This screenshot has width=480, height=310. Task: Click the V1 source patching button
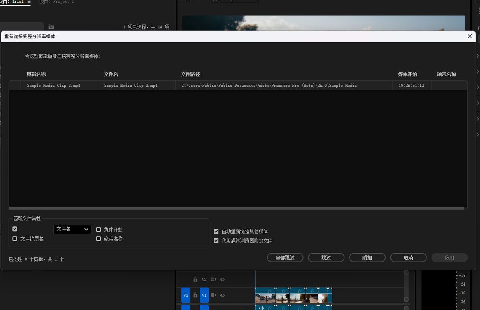(x=186, y=295)
